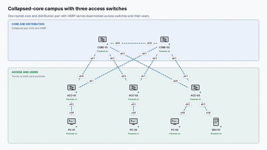This screenshot has height=150, width=267.
Task: Click the ACC-02 device name
Action: [x=133, y=96]
